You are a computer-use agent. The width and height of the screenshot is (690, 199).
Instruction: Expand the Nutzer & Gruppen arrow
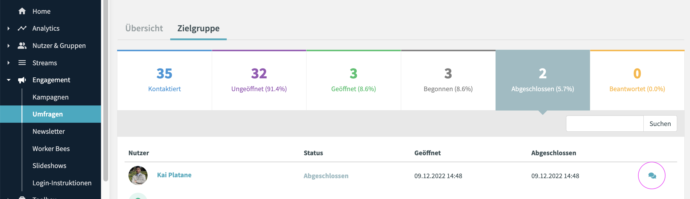9,46
